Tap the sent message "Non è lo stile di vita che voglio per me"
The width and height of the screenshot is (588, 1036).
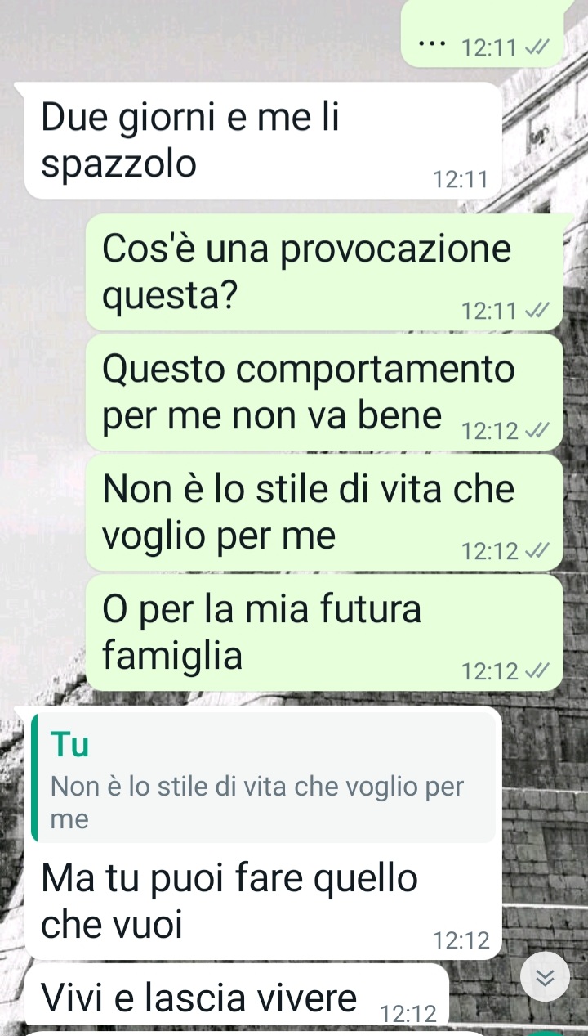(x=324, y=513)
